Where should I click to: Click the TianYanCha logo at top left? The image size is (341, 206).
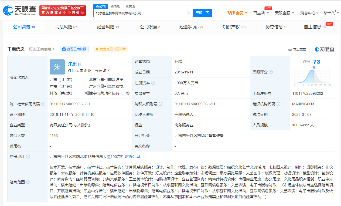coord(19,11)
